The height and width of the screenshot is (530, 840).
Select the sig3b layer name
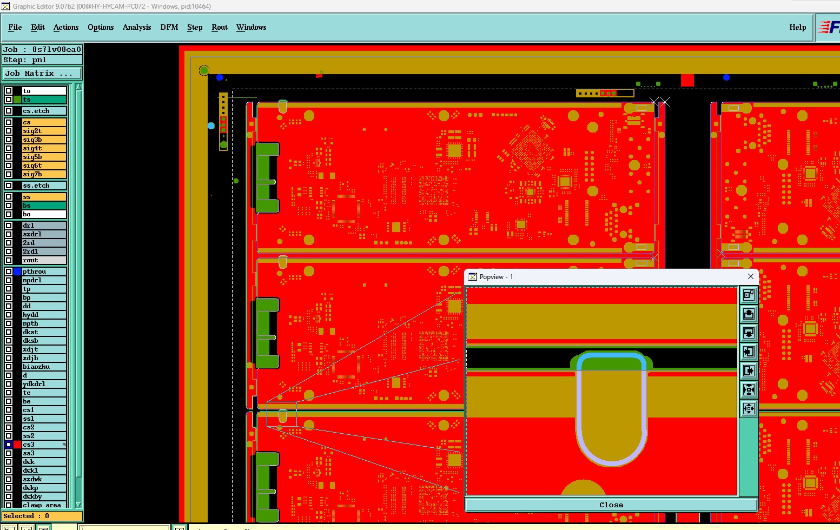coord(44,140)
